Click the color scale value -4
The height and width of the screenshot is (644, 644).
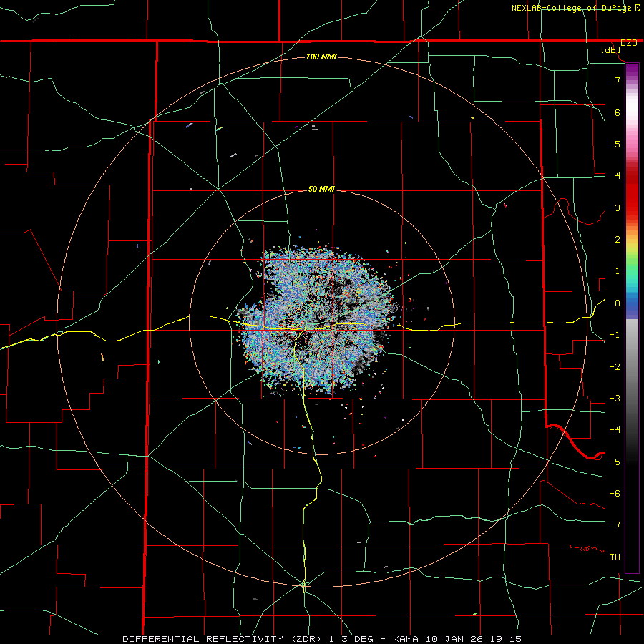pos(615,429)
